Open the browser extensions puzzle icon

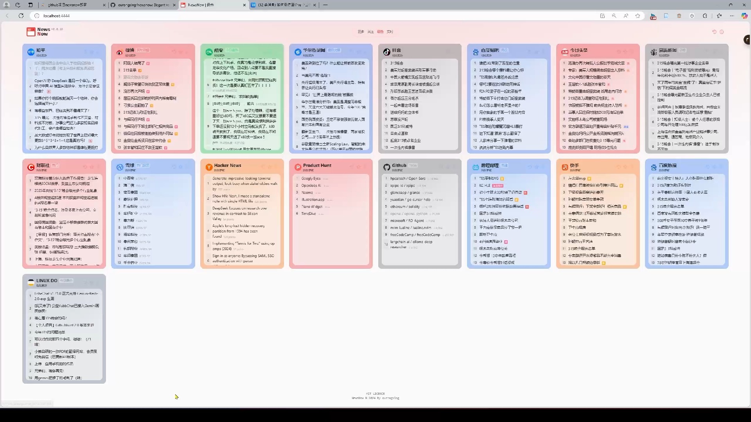click(705, 16)
